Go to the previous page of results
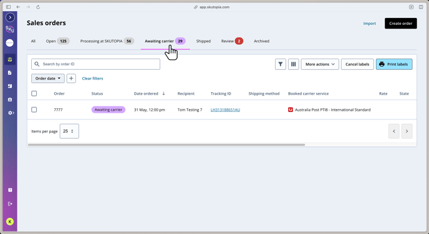This screenshot has width=429, height=234. (394, 131)
